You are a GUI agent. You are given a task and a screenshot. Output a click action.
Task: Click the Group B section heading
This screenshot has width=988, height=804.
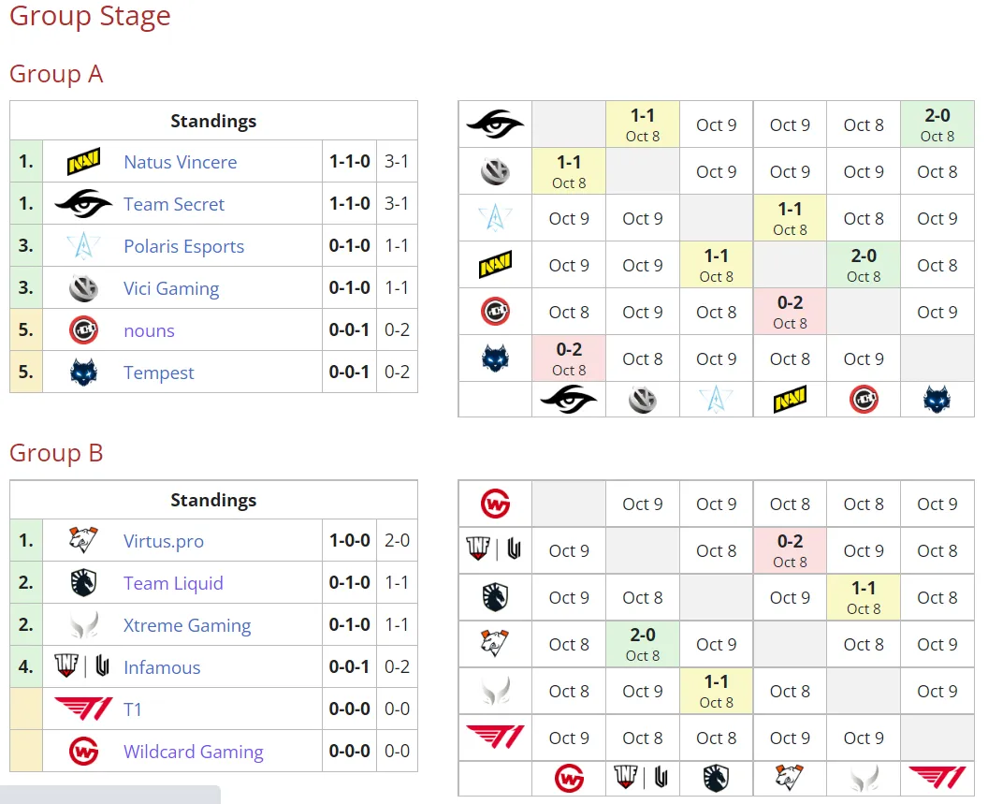click(x=56, y=453)
